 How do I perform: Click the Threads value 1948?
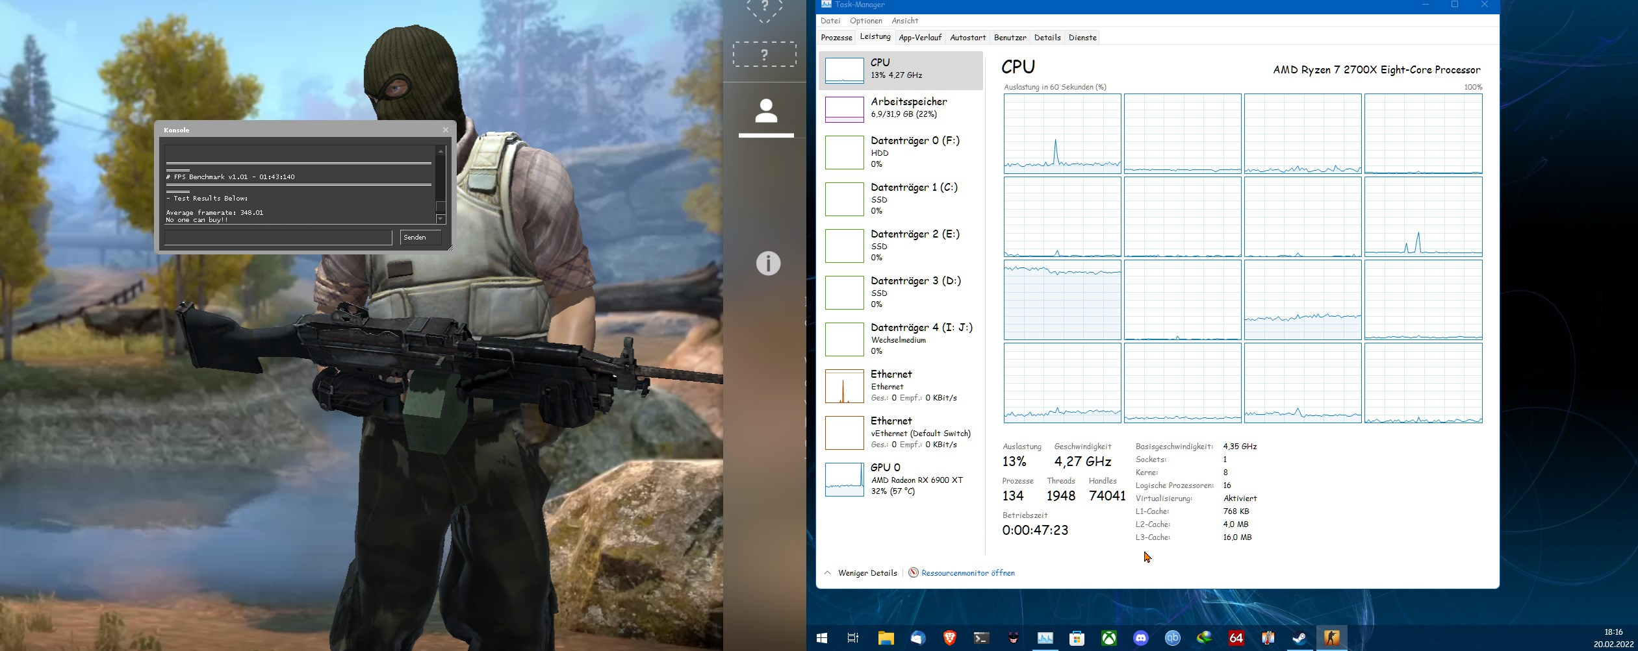[1061, 496]
